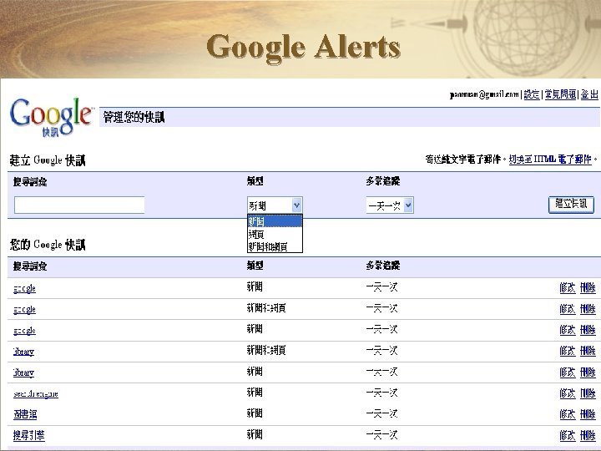Image resolution: width=601 pixels, height=451 pixels.
Task: Open the google alert with type 新聞和網頁
Action: pyautogui.click(x=24, y=309)
